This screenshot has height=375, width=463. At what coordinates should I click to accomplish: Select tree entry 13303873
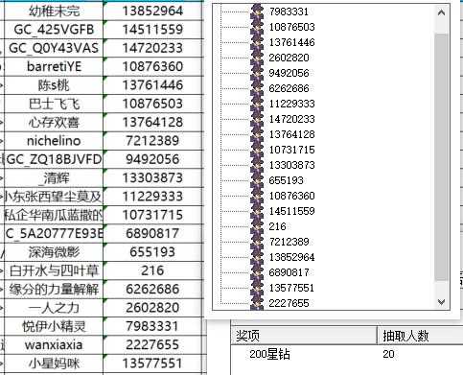(x=291, y=165)
